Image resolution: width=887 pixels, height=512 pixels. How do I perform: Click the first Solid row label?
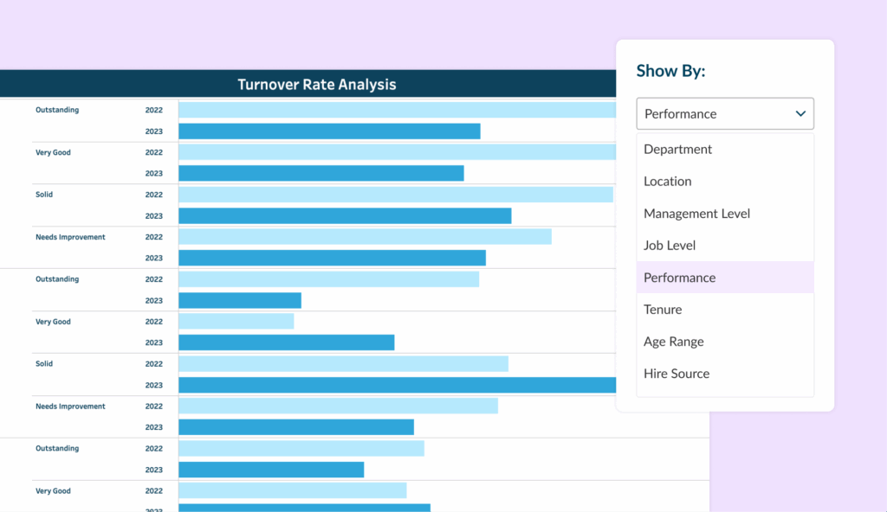pyautogui.click(x=44, y=195)
